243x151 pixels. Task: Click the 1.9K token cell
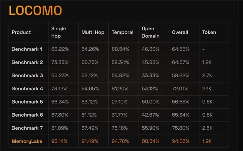207,141
